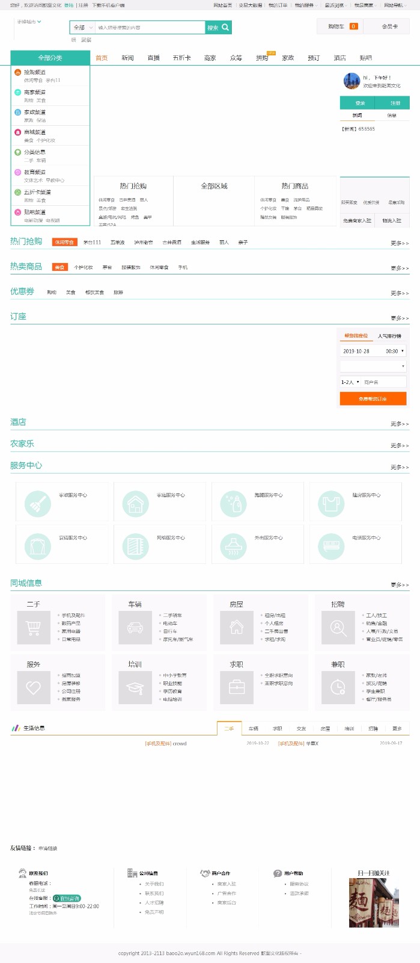The width and height of the screenshot is (420, 963).
Task: Expand the 00:30 time dropdown
Action: tap(395, 351)
